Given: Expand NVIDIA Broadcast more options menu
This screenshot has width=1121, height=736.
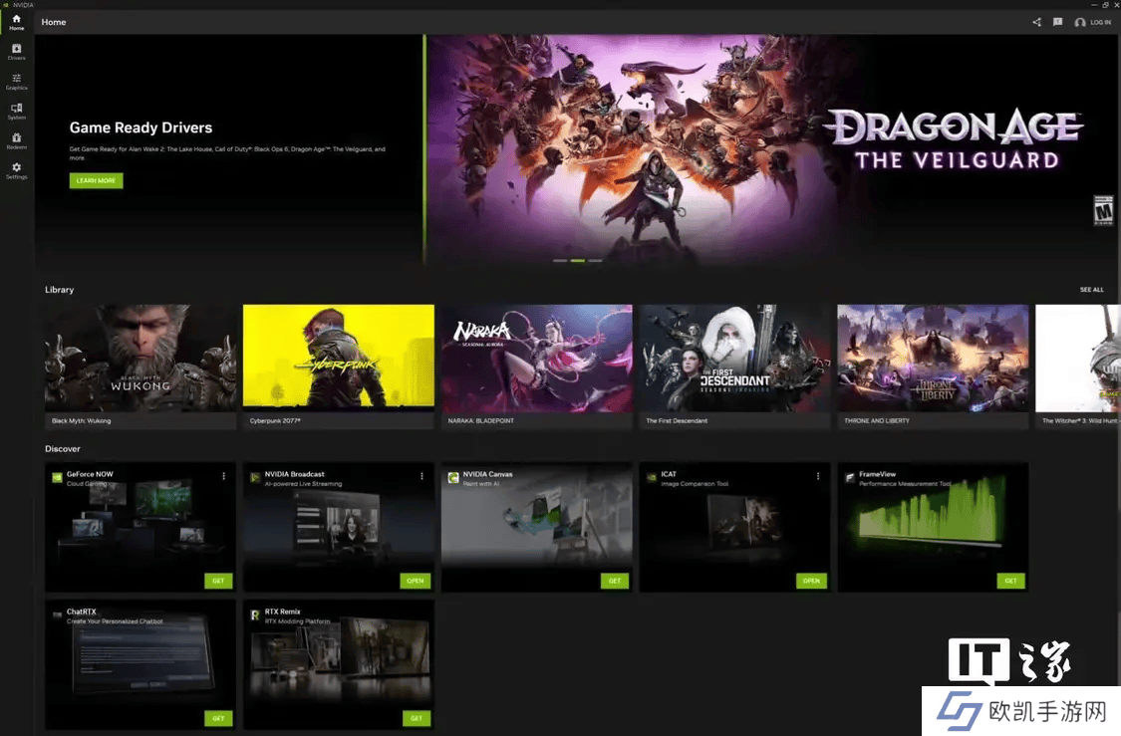Looking at the screenshot, I should click(421, 476).
